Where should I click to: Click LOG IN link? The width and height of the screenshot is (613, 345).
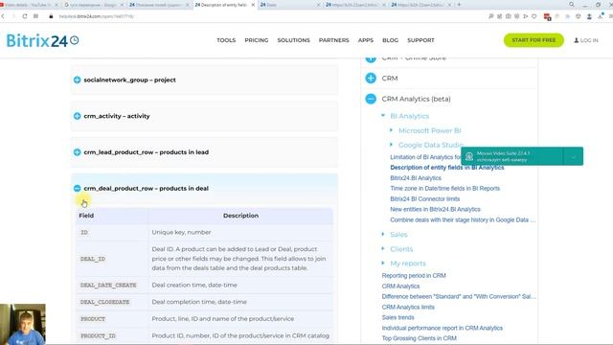pyautogui.click(x=586, y=40)
